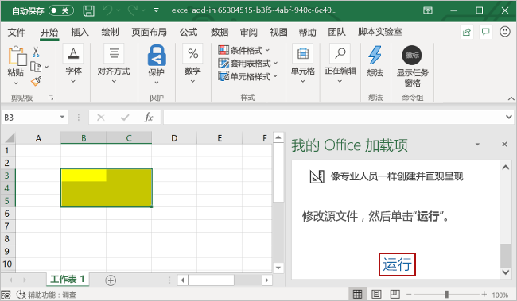Image resolution: width=517 pixels, height=301 pixels.
Task: Click the smiley feedback icon
Action: [505, 32]
